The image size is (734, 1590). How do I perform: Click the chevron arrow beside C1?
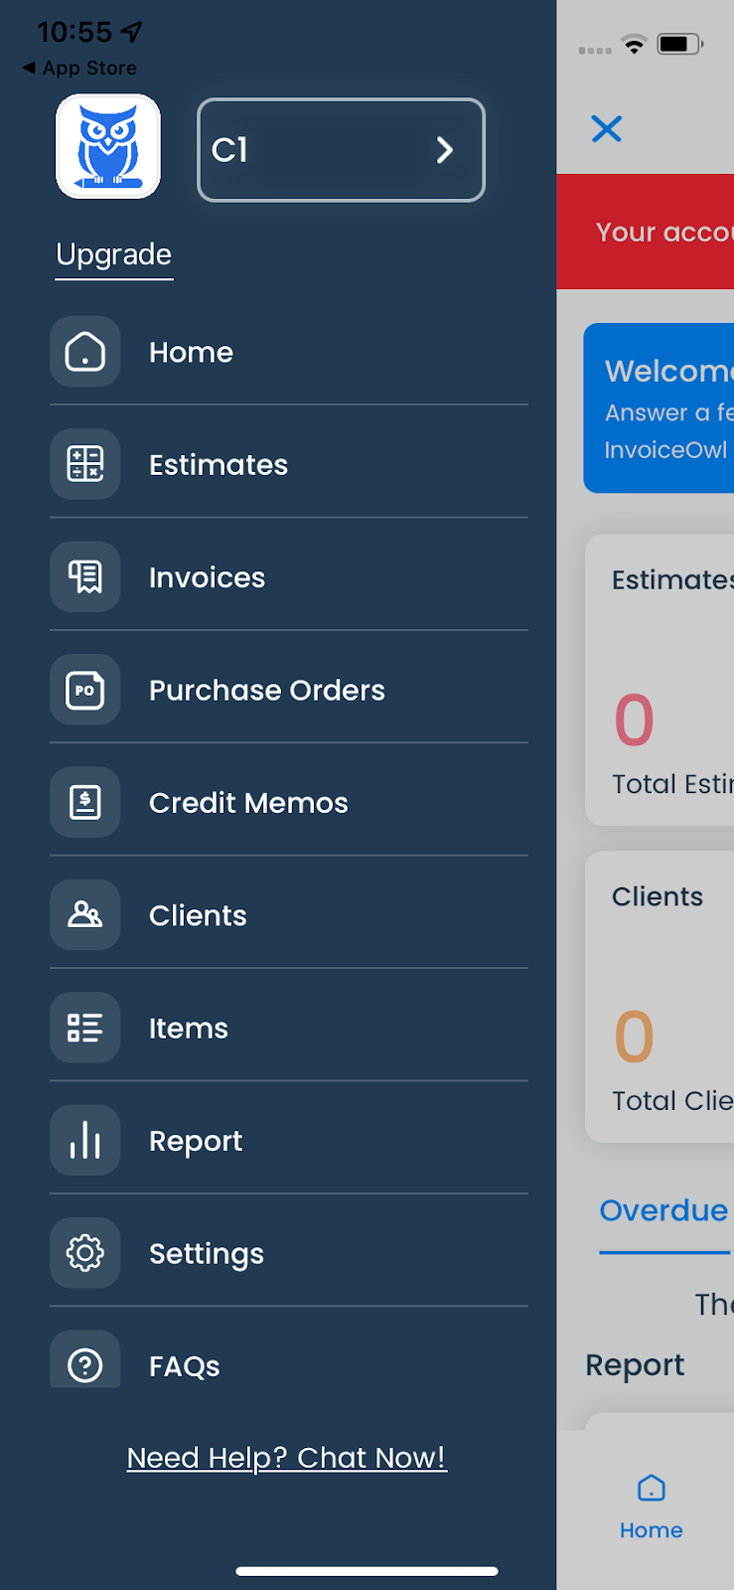click(445, 150)
